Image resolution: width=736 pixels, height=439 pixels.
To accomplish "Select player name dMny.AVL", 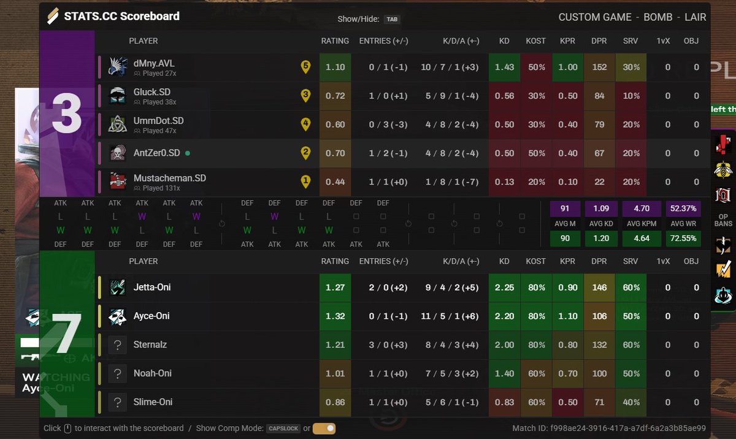I will click(x=154, y=63).
